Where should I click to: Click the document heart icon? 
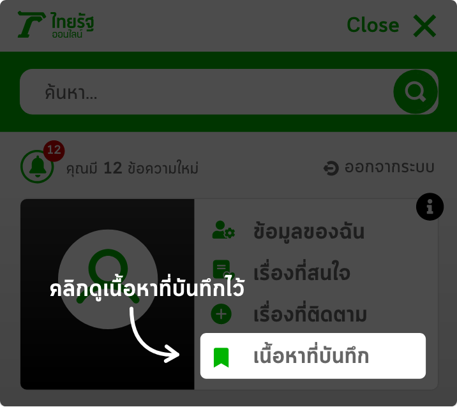coord(223,270)
